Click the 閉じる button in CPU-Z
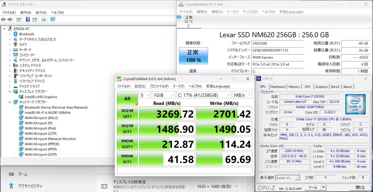Image resolution: width=373 pixels, height=192 pixels. pos(360,187)
